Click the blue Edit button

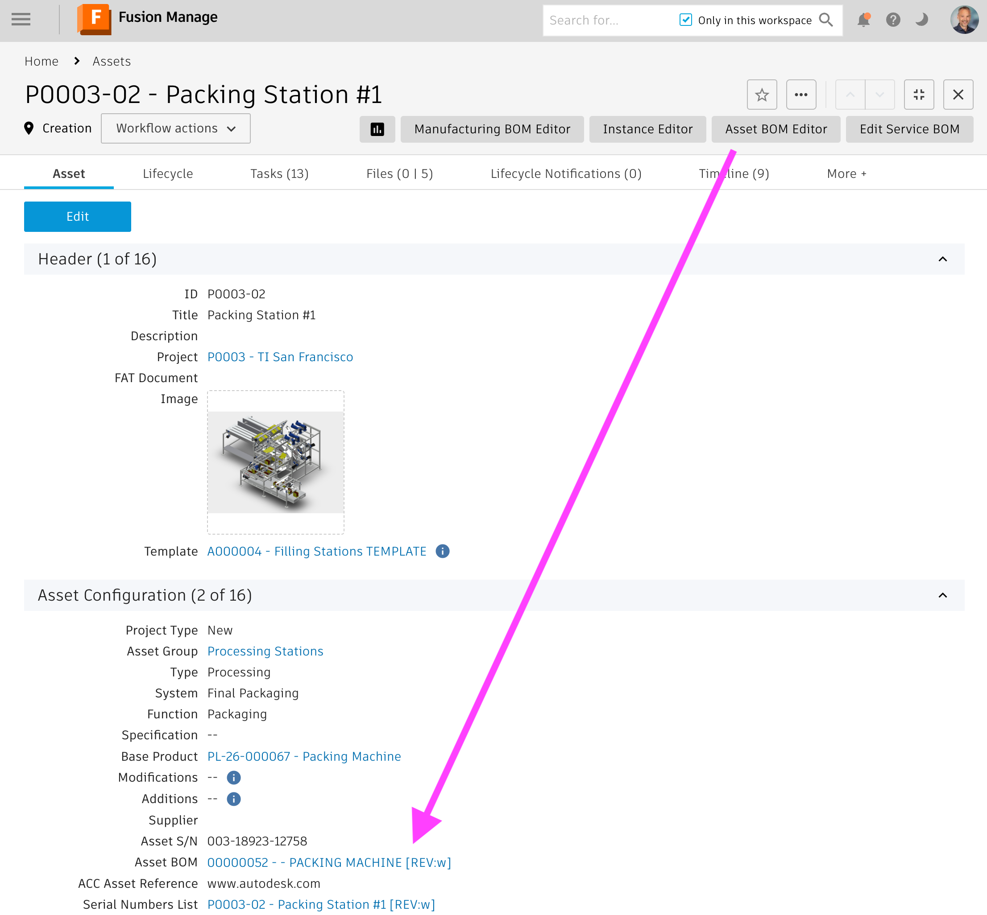[77, 216]
